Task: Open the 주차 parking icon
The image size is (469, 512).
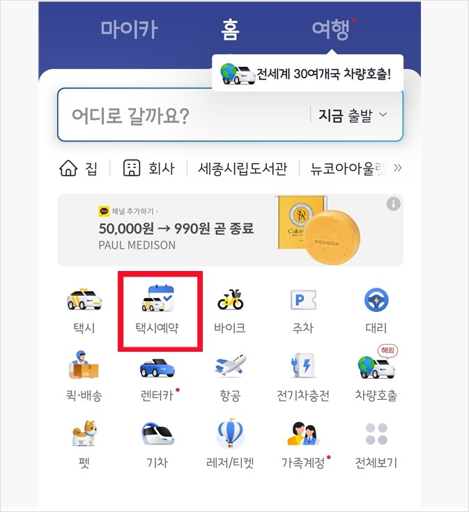Action: 303,310
